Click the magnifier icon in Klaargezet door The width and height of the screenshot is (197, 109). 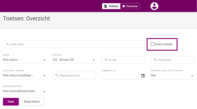[x=57, y=75]
